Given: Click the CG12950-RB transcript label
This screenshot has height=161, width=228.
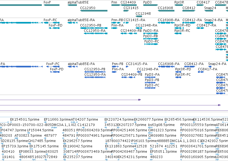Looking at the screenshot, I should pos(91,25).
